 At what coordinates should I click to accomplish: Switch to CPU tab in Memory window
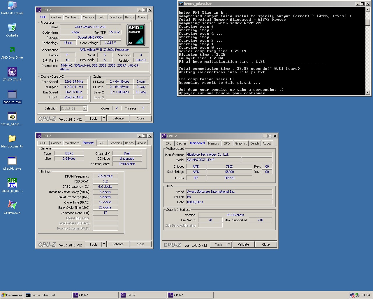[x=43, y=143]
